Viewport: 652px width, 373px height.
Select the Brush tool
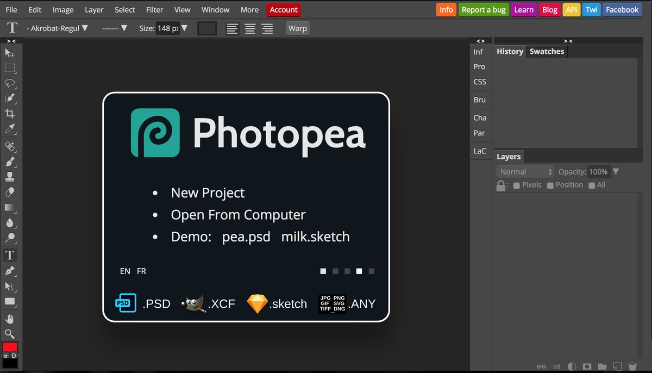click(x=10, y=161)
